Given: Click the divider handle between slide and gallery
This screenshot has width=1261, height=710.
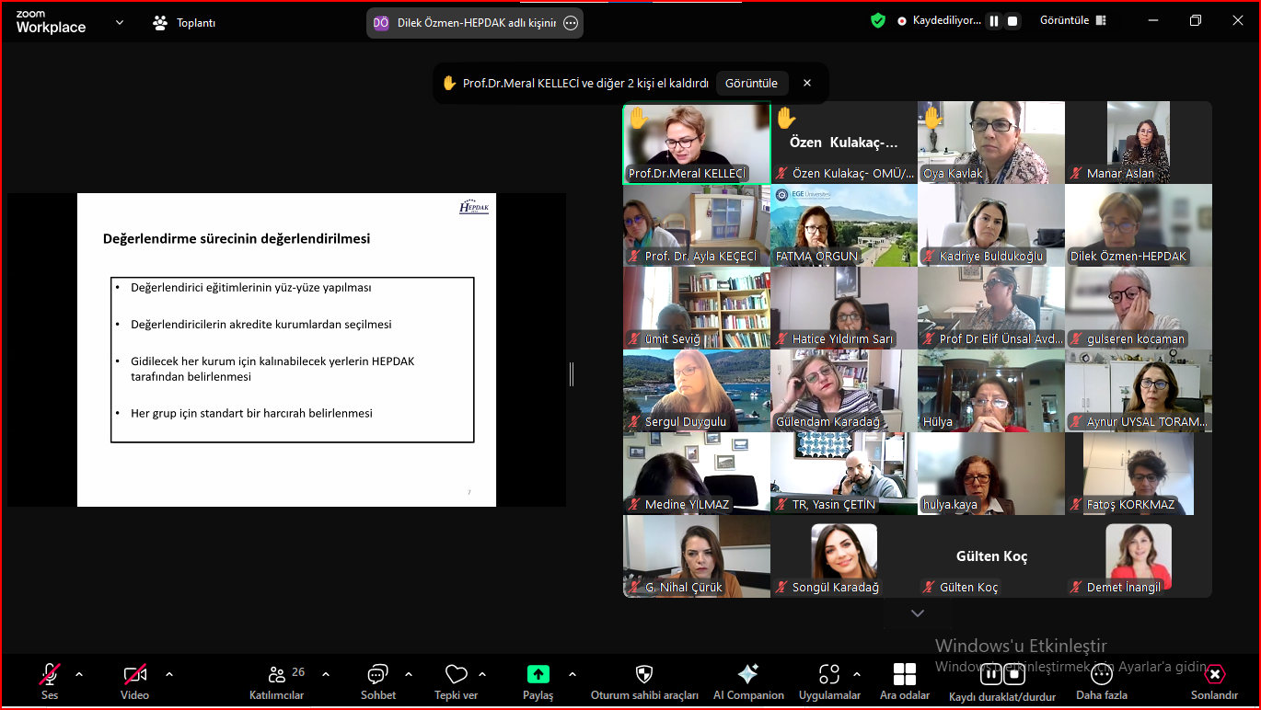Looking at the screenshot, I should [572, 373].
